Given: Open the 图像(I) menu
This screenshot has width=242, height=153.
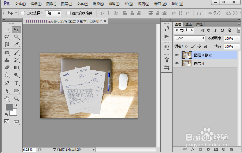Looking at the screenshot, I should pos(51,4).
